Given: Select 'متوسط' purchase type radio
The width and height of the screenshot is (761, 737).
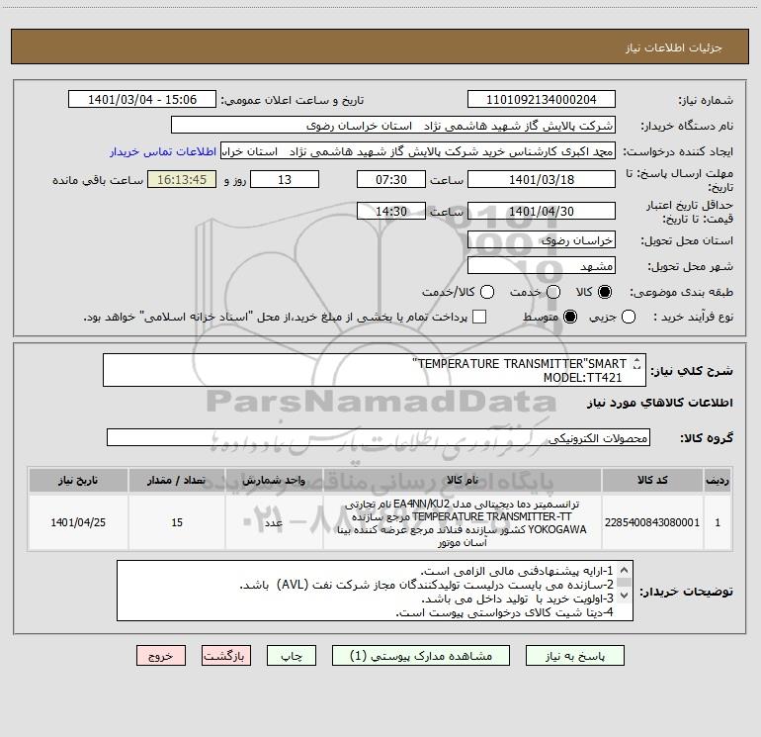Looking at the screenshot, I should tap(570, 317).
